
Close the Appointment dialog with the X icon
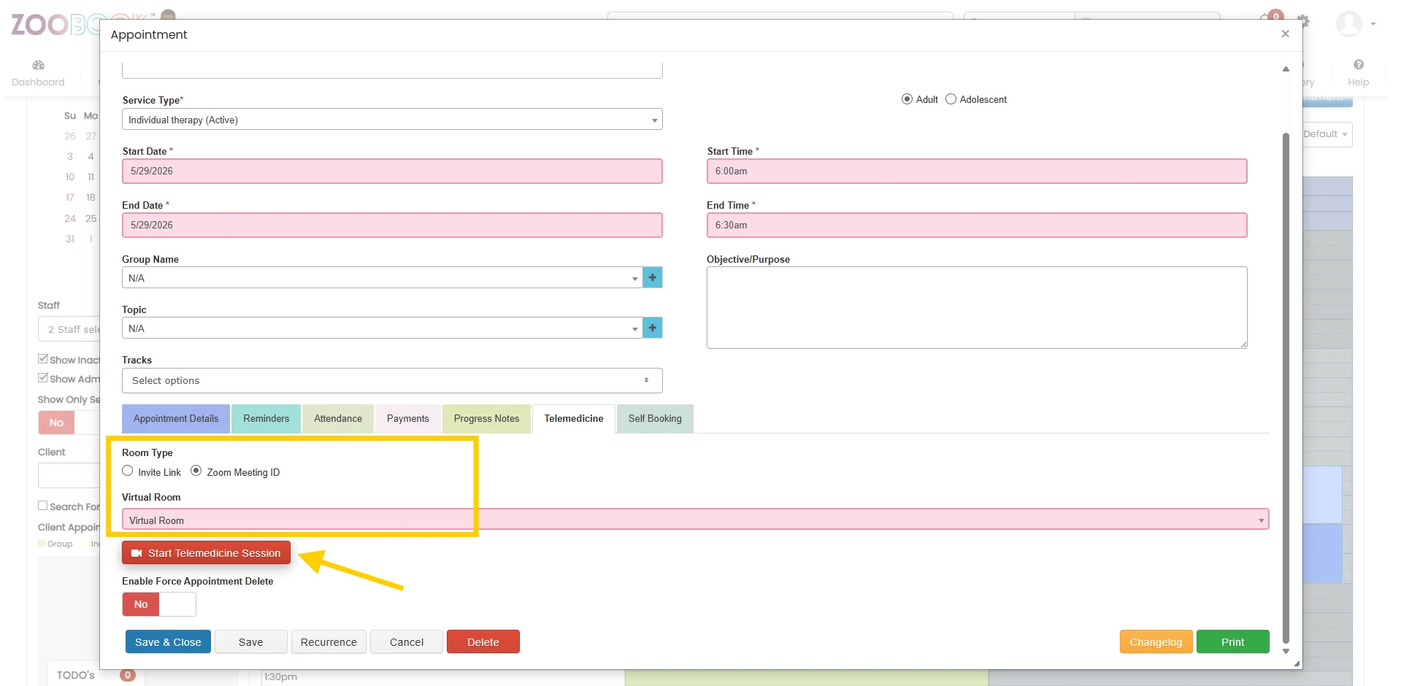tap(1285, 34)
